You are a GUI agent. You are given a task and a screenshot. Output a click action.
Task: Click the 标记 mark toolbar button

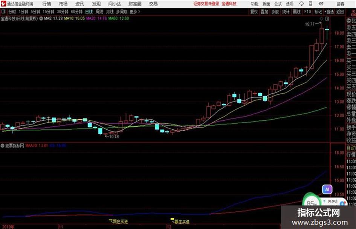(318, 12)
